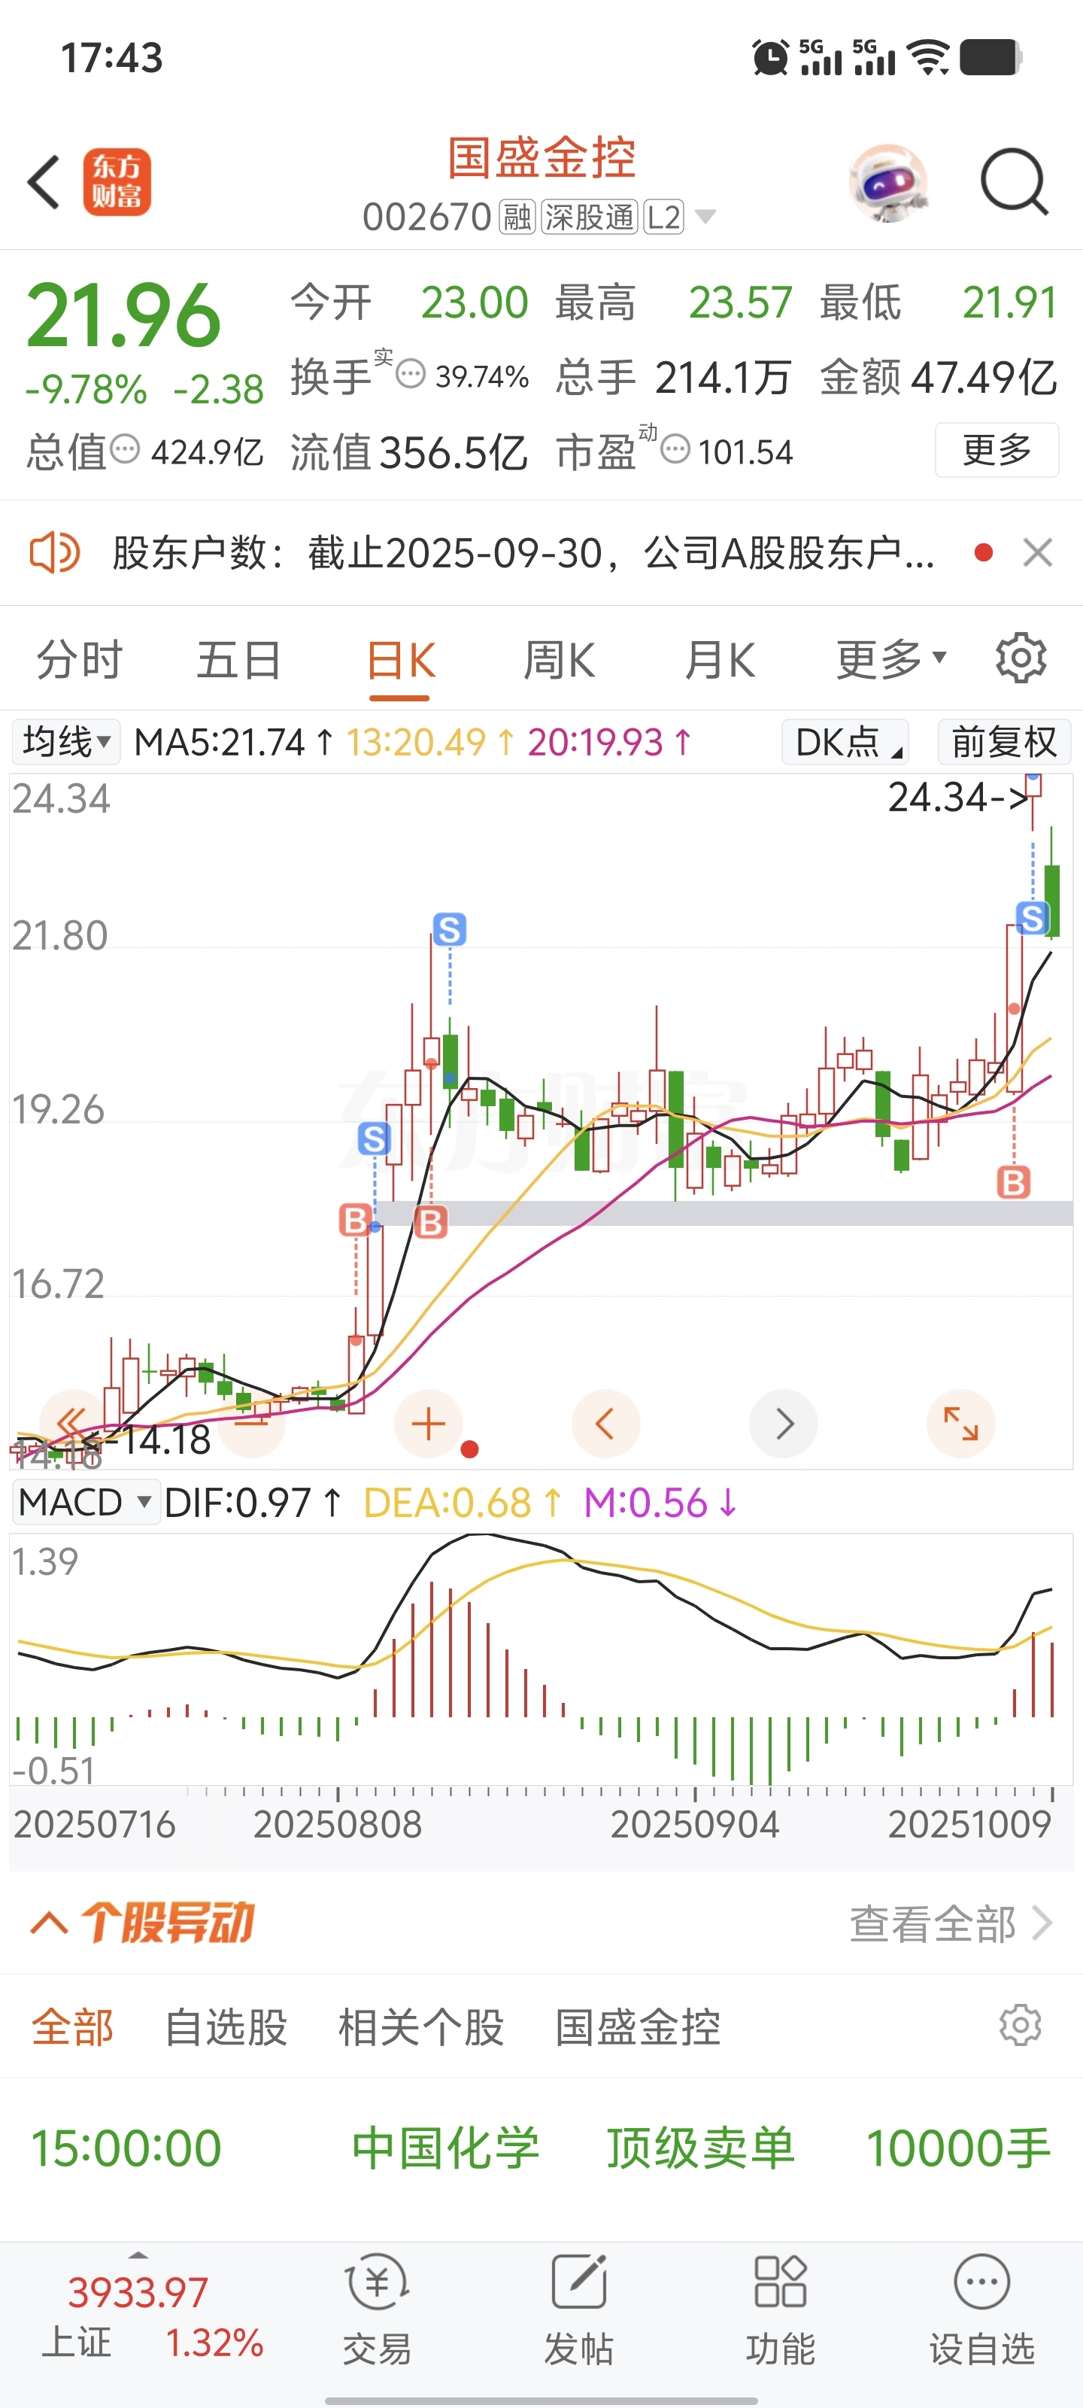Image resolution: width=1083 pixels, height=2408 pixels.
Task: Tap the 21.96 current price
Action: 123,315
